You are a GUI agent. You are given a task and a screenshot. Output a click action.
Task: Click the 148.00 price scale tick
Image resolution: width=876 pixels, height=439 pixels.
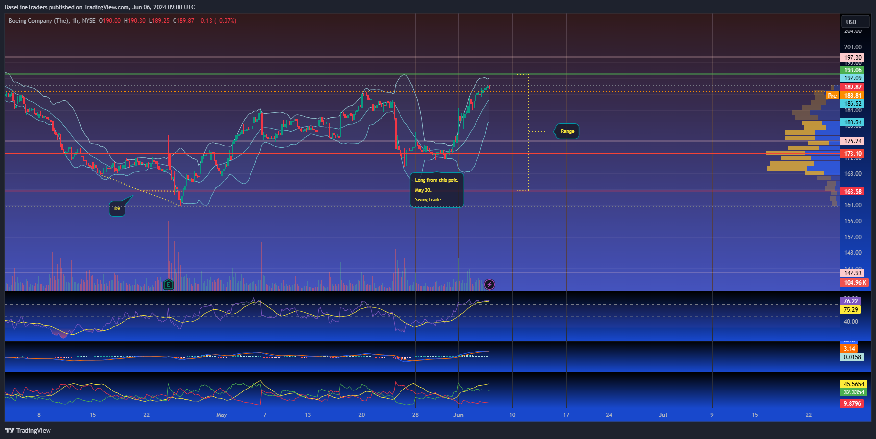pos(852,253)
